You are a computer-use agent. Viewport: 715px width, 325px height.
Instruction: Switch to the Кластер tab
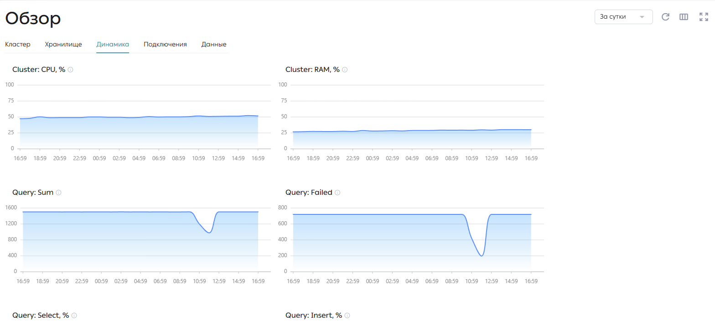(18, 44)
